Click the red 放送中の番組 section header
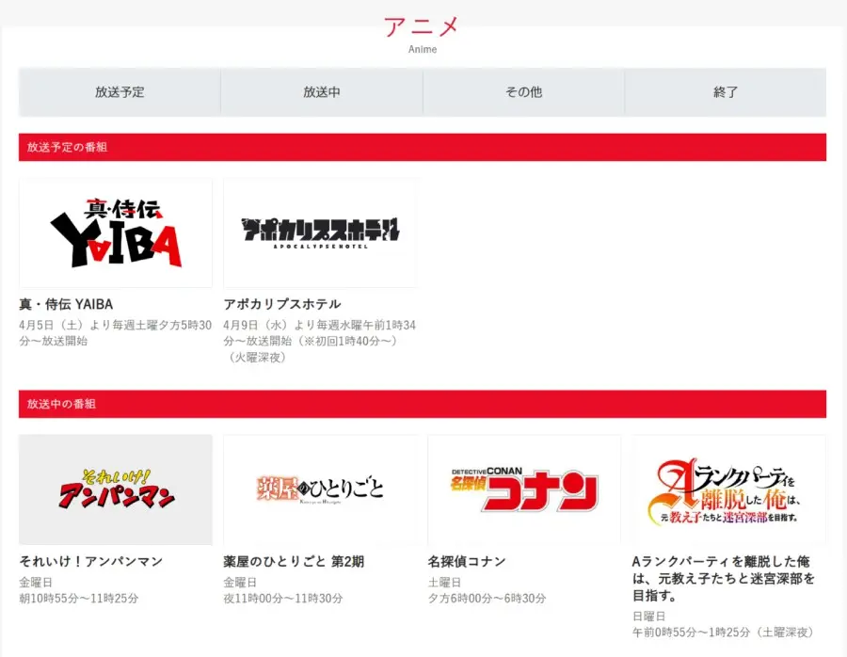This screenshot has width=847, height=657. [423, 404]
